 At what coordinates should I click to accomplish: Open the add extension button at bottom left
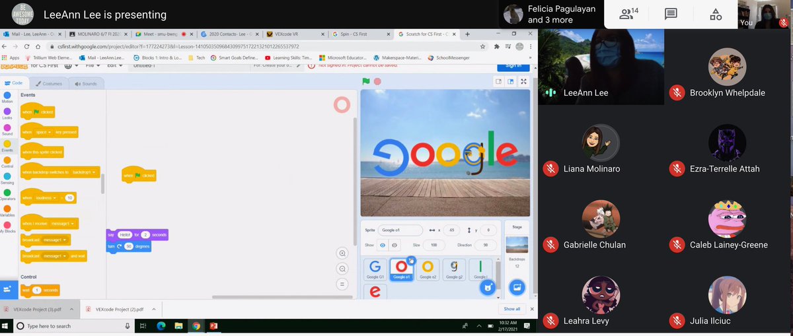pyautogui.click(x=8, y=289)
